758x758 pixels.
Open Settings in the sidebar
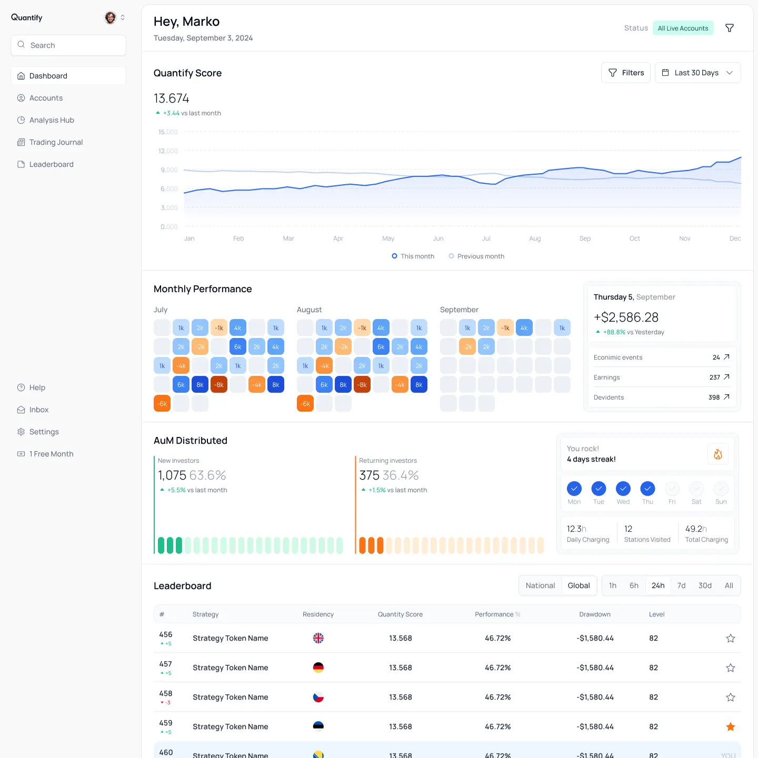pyautogui.click(x=44, y=432)
